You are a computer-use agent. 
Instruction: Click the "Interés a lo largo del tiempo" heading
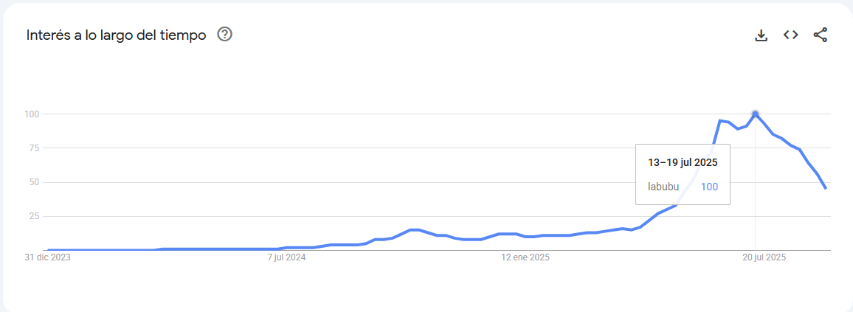point(117,35)
